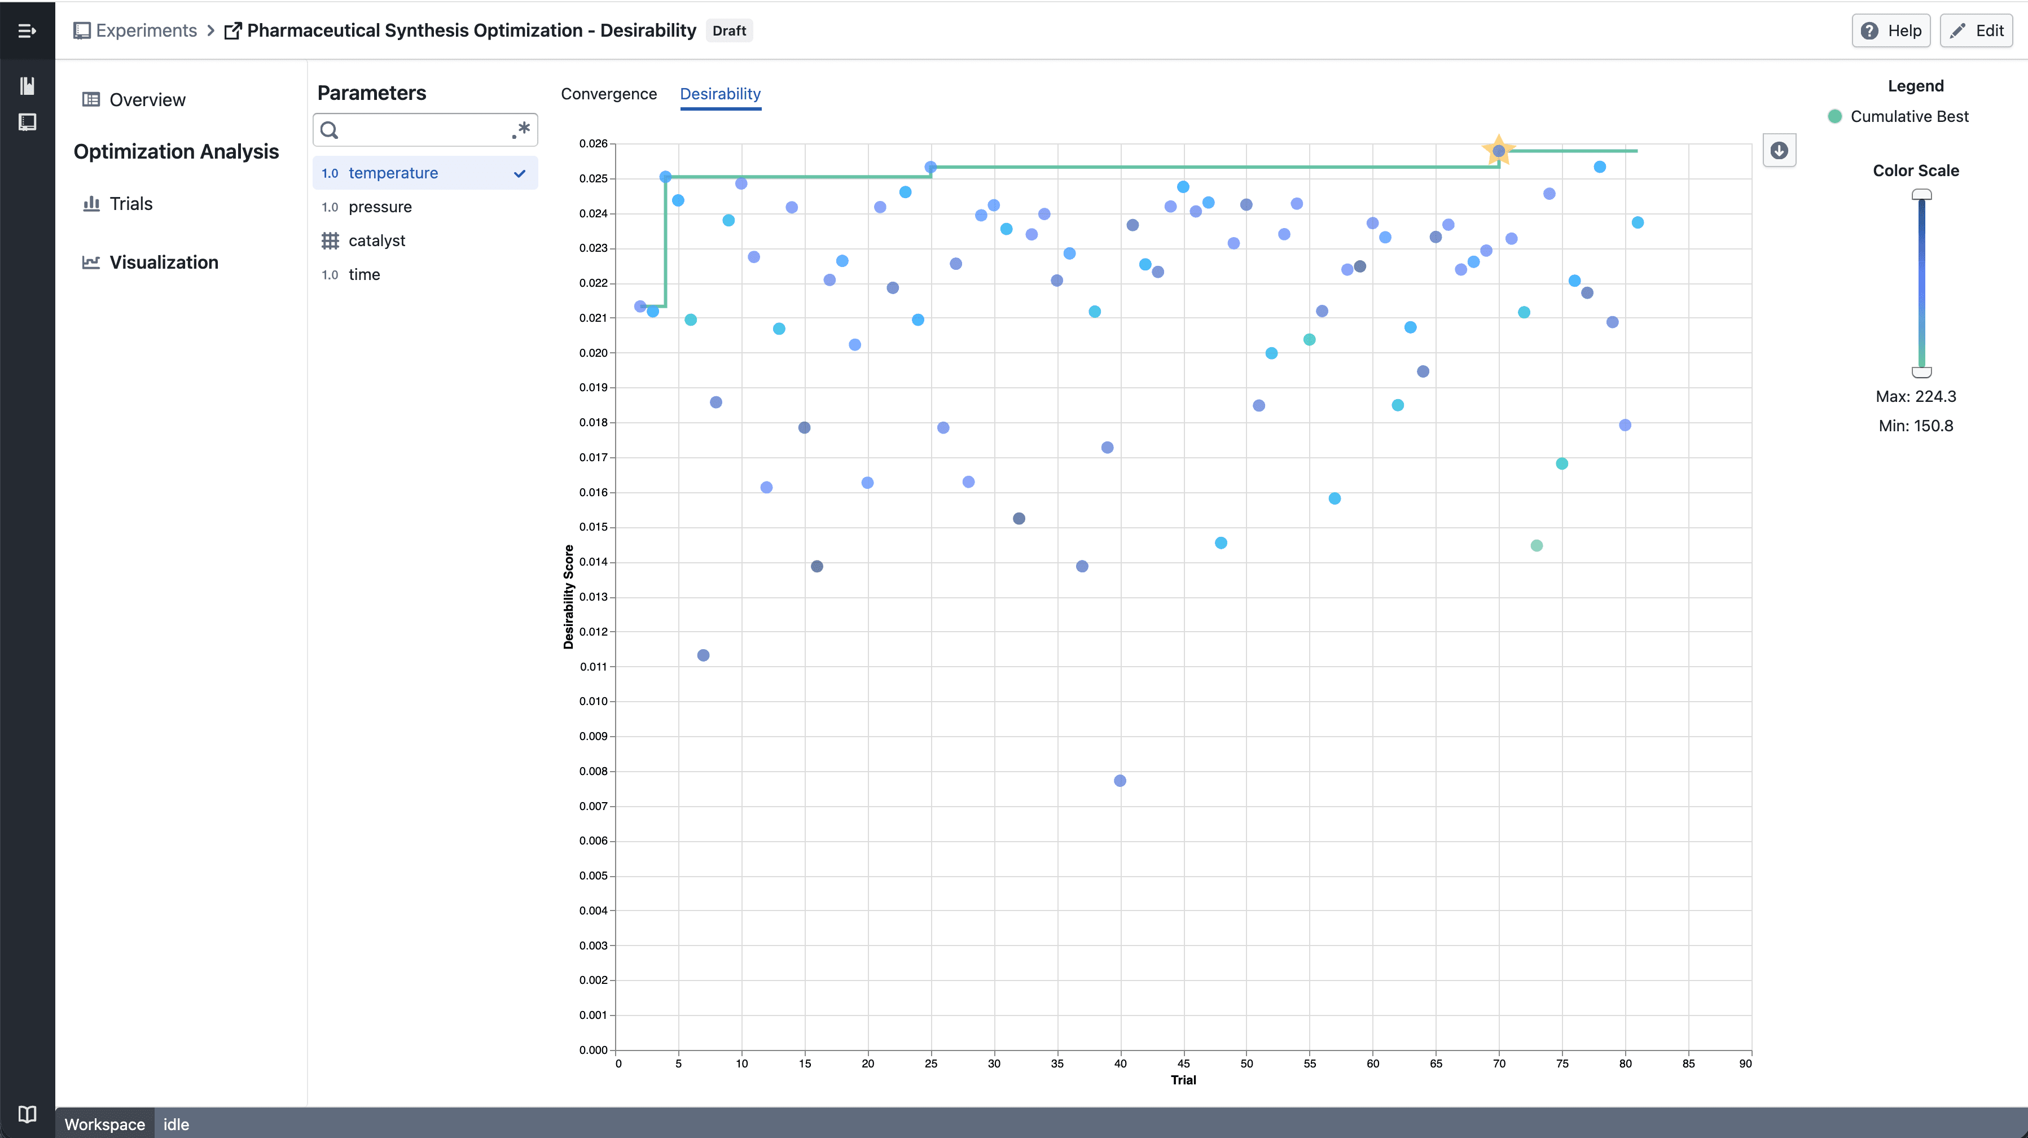
Task: Click the Help question mark icon
Action: point(1869,30)
